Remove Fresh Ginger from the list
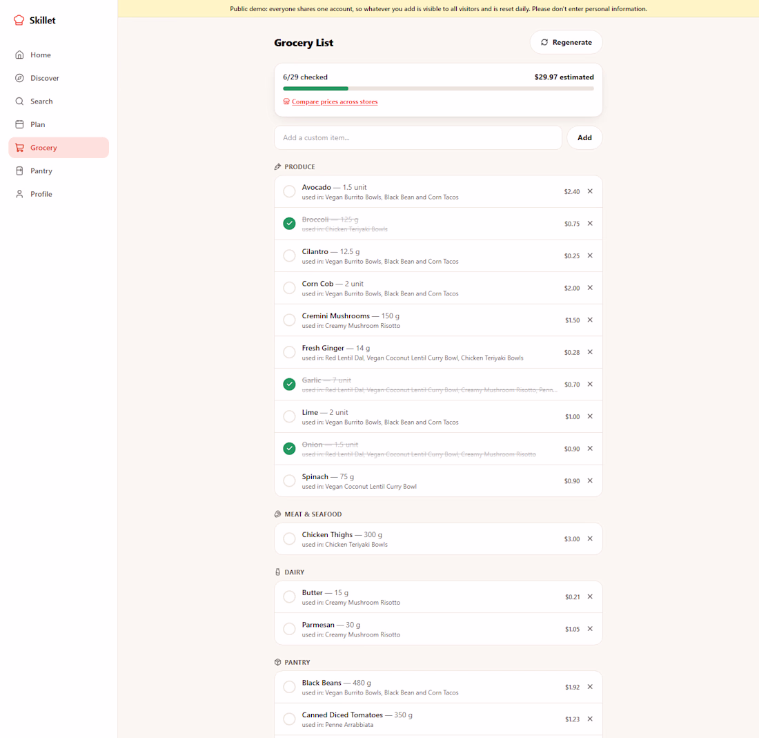 (x=590, y=352)
